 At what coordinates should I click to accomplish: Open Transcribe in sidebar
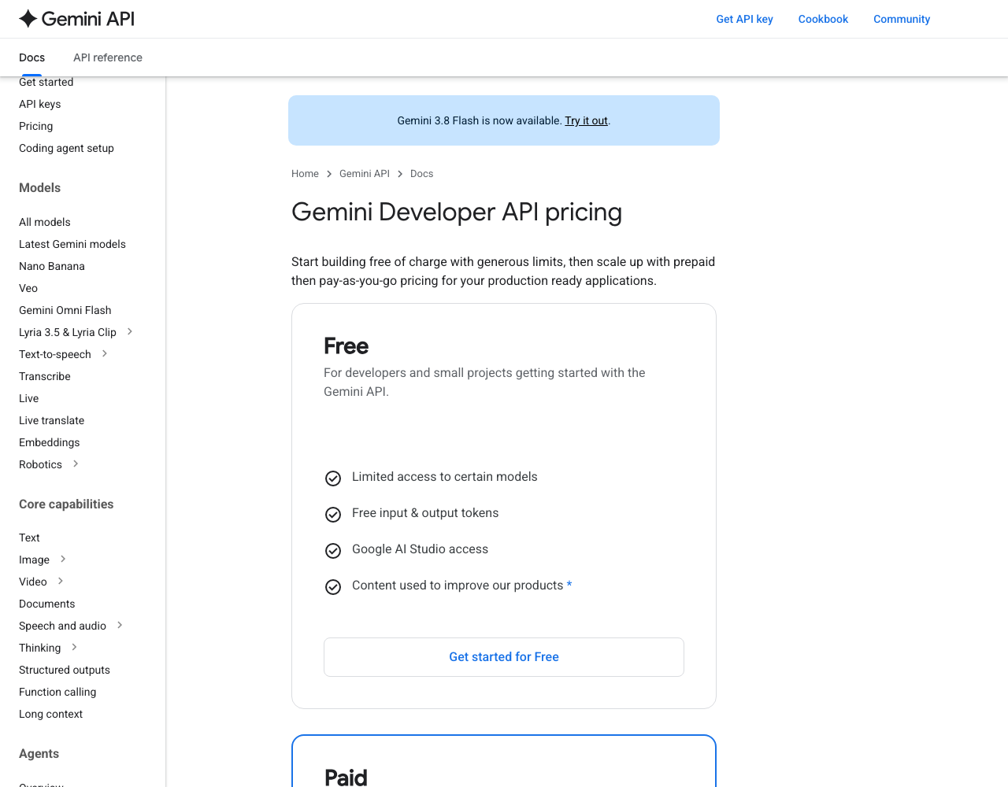click(x=45, y=376)
